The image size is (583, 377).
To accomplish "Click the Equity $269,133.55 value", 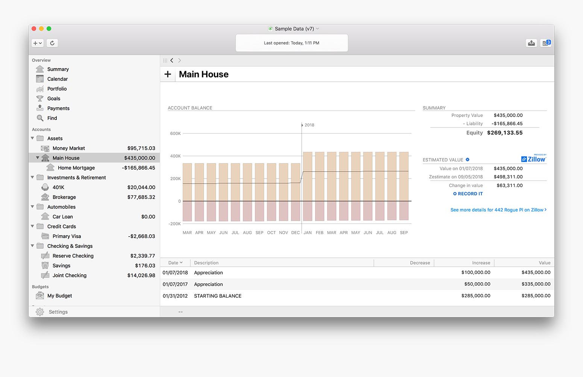I will (x=505, y=133).
